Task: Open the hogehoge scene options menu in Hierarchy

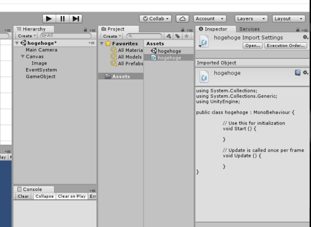Action: (91, 43)
